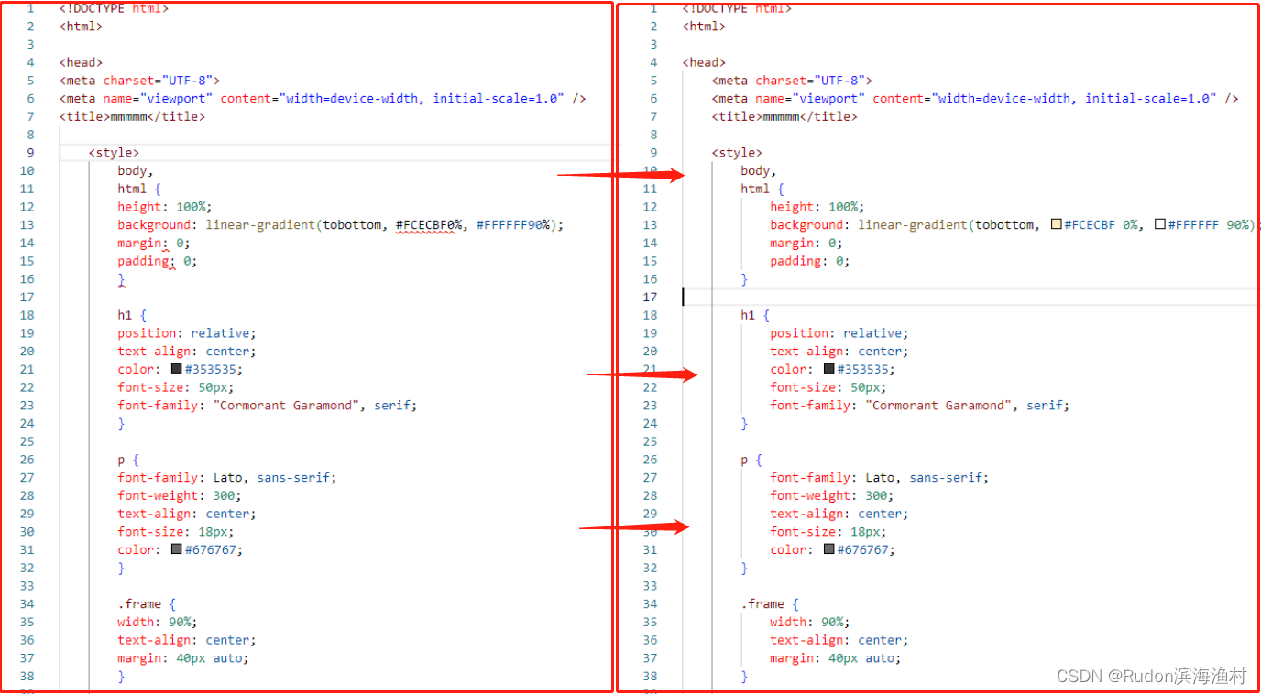Click the "h1 {" selector in right editor
This screenshot has width=1261, height=694.
pos(755,315)
